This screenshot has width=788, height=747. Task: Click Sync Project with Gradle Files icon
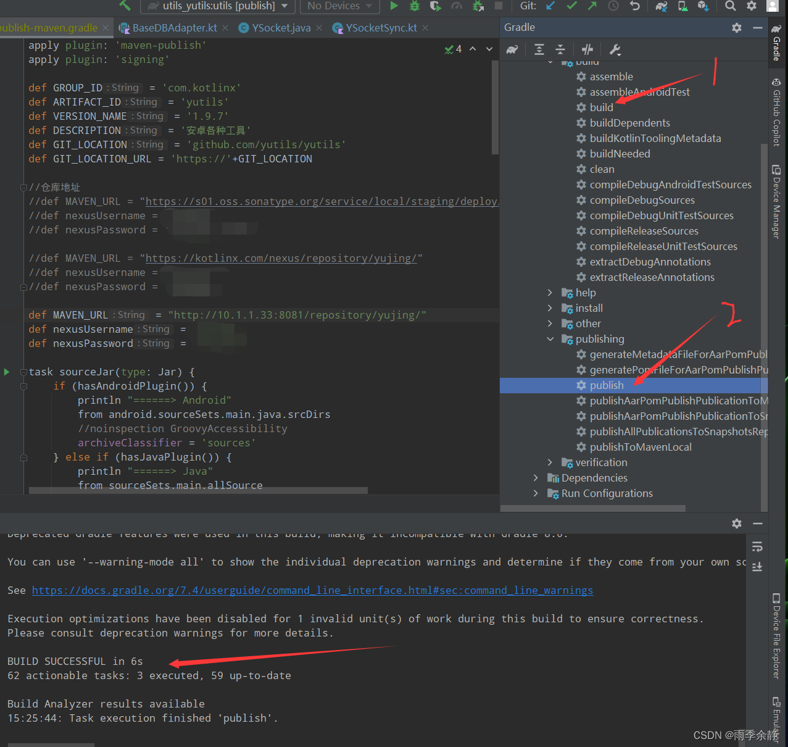pos(662,6)
